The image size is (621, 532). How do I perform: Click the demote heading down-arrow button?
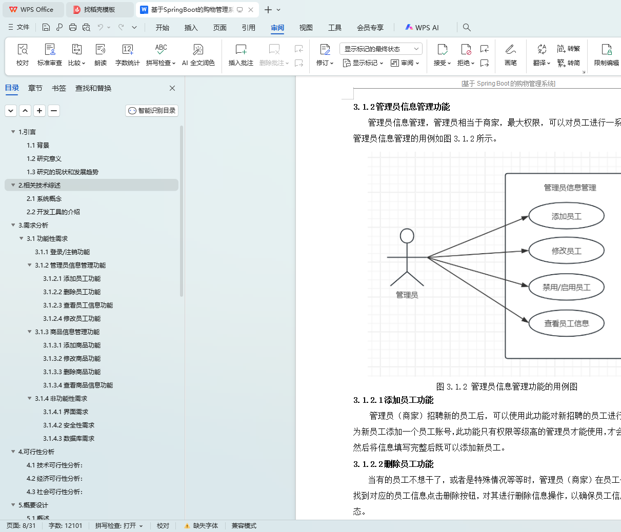11,111
